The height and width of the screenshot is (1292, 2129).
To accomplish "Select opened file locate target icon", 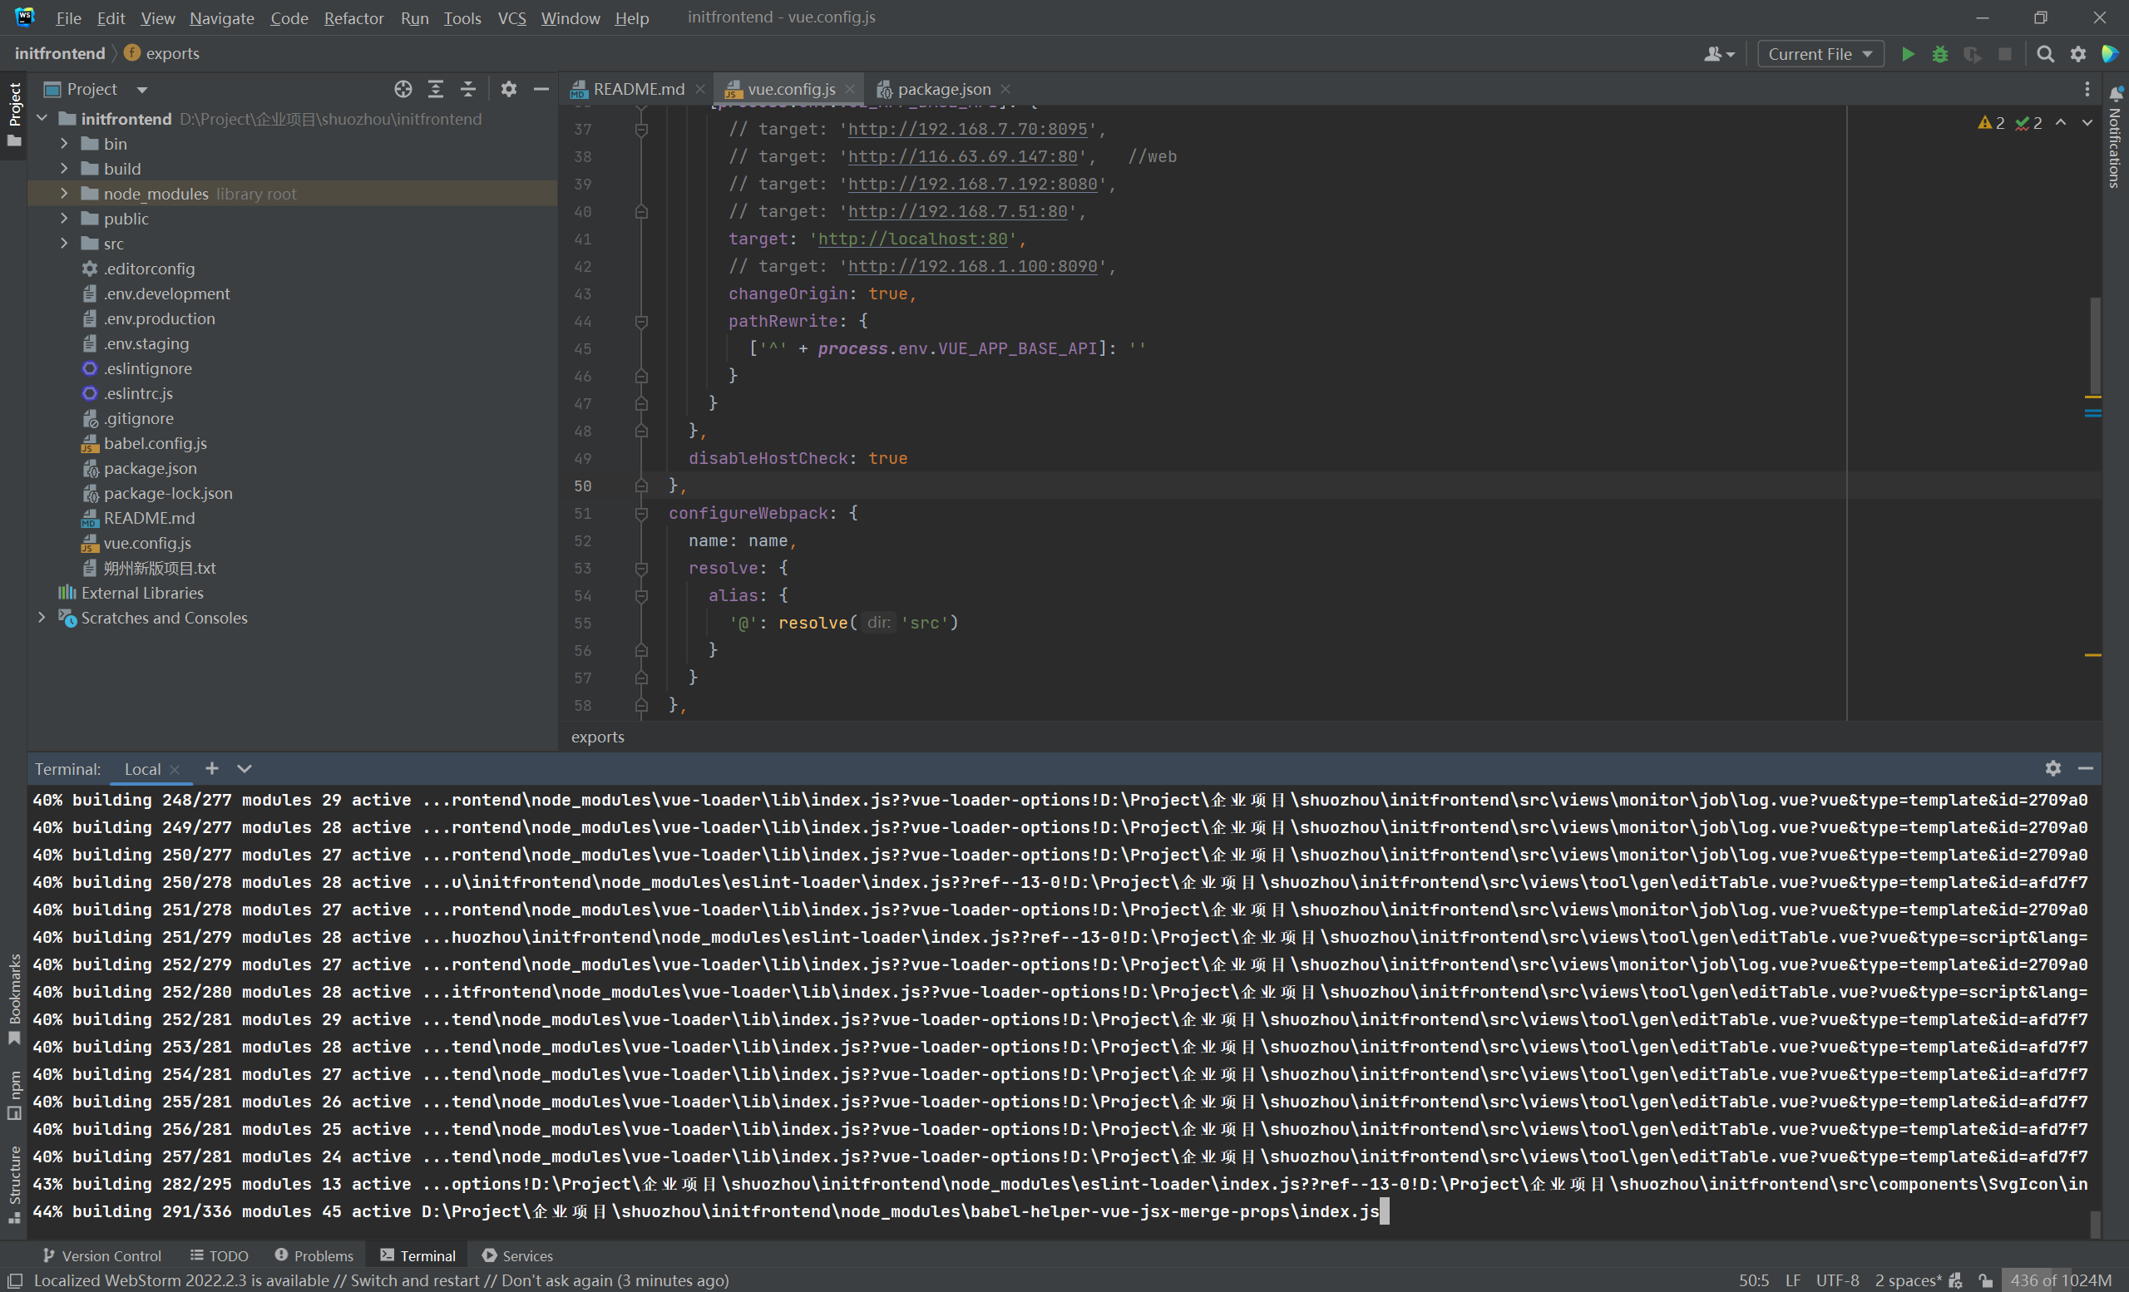I will click(403, 89).
